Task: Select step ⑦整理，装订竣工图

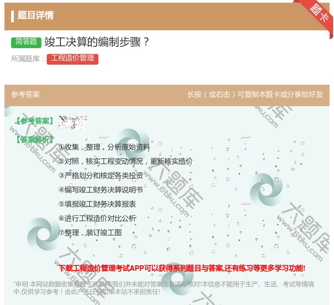Action: (x=90, y=233)
